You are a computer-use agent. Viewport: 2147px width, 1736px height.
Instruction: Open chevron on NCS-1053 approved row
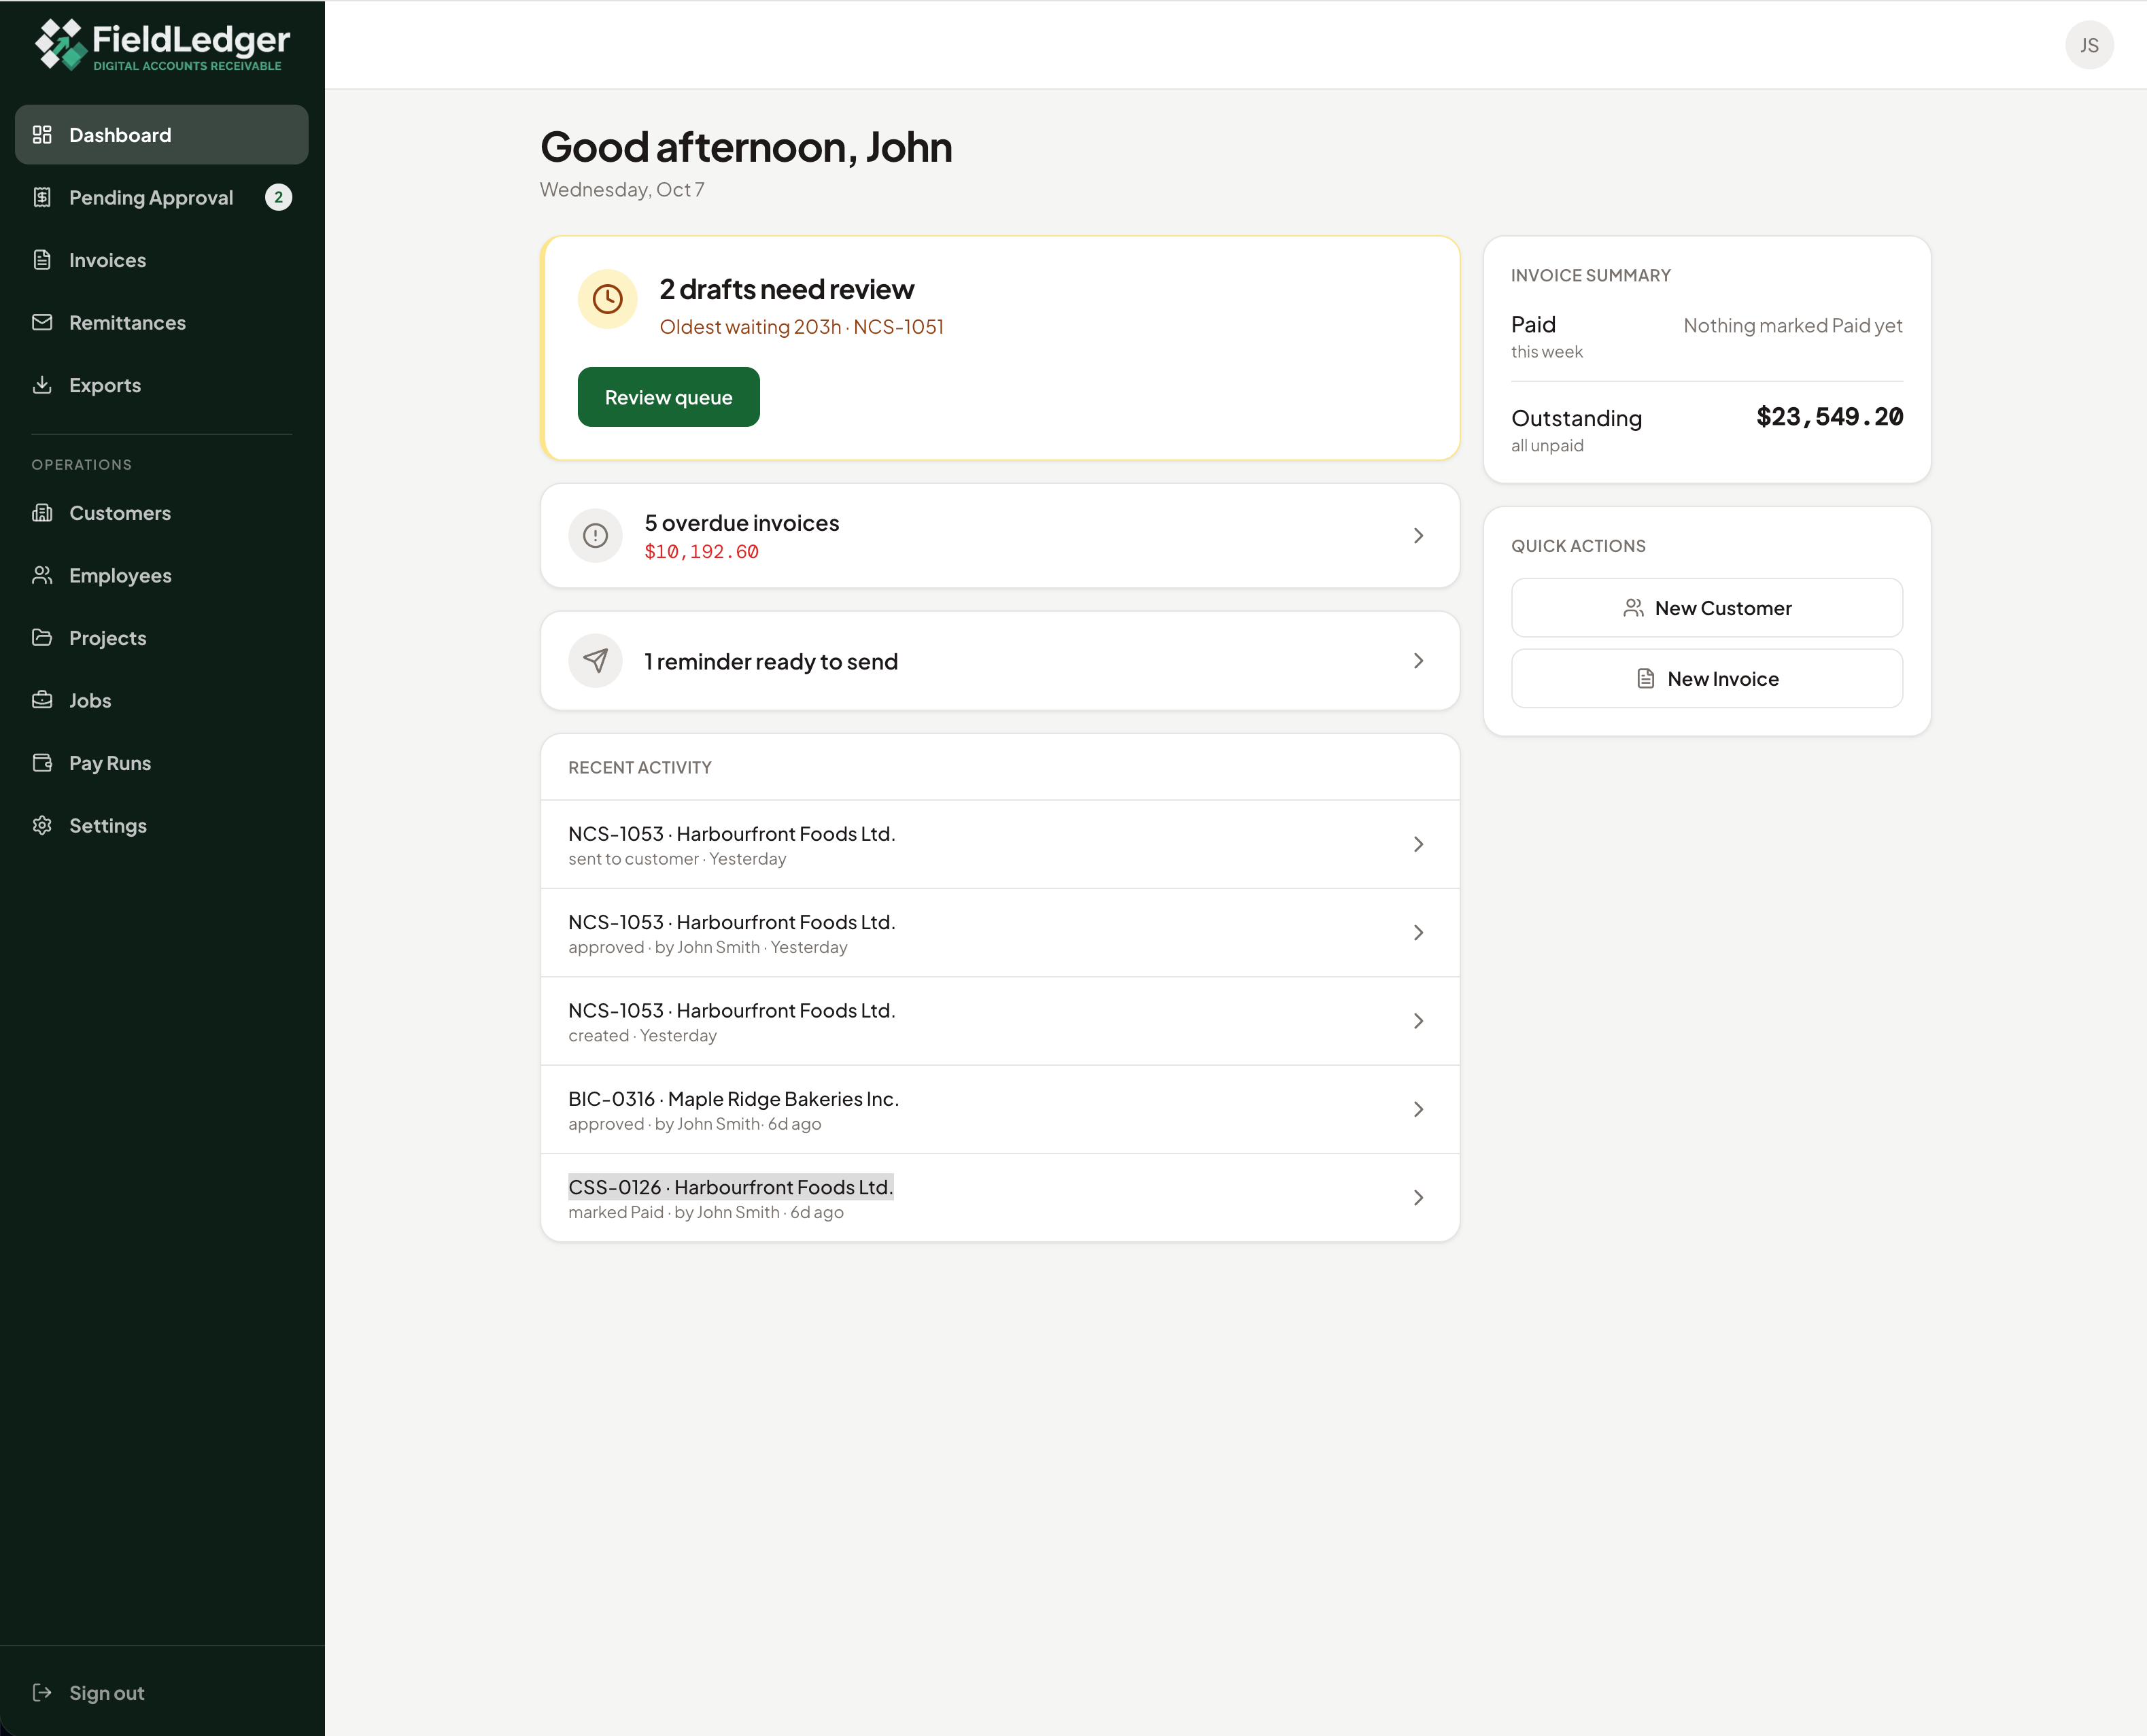pyautogui.click(x=1418, y=933)
